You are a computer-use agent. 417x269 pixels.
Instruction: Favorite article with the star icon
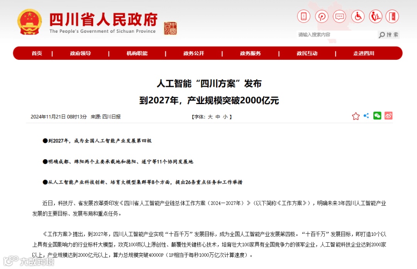pyautogui.click(x=356, y=116)
